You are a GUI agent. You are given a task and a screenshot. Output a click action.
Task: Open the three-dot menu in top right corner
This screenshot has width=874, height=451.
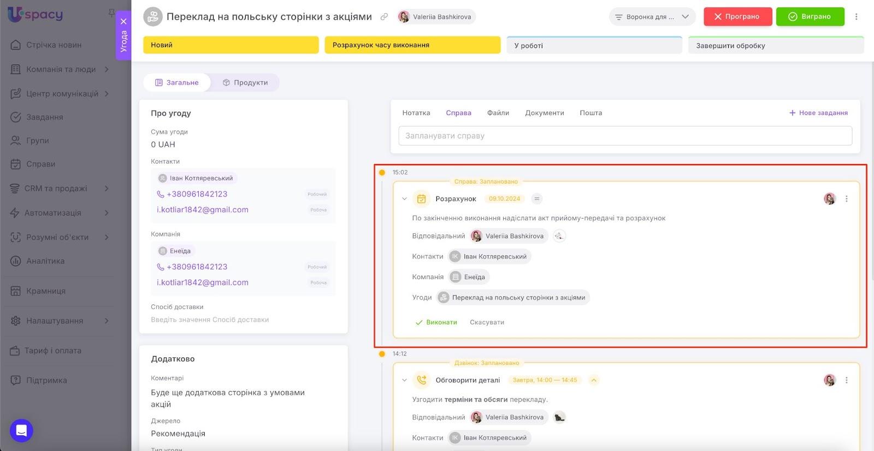click(856, 17)
